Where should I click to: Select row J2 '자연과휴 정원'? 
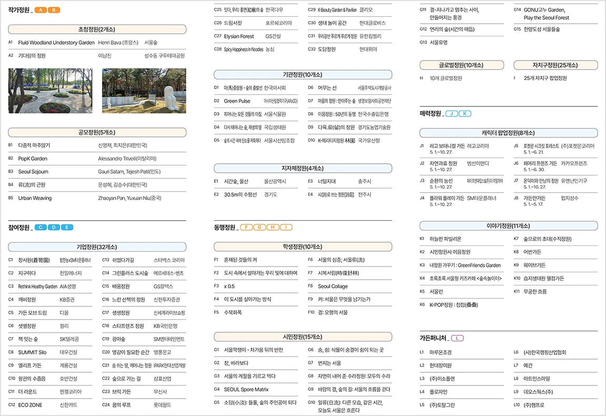(x=462, y=166)
